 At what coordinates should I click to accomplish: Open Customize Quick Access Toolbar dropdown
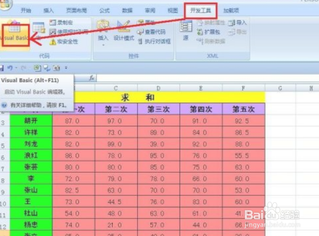[x=66, y=68]
